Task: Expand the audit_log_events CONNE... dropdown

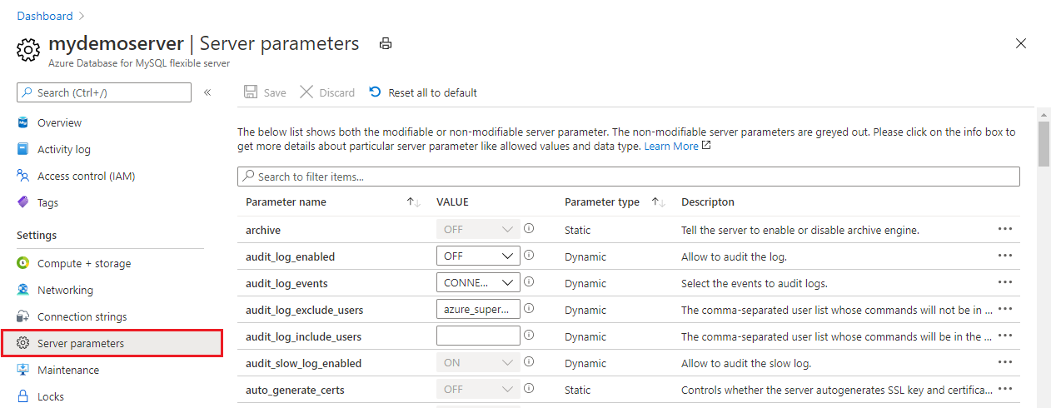Action: click(x=478, y=283)
